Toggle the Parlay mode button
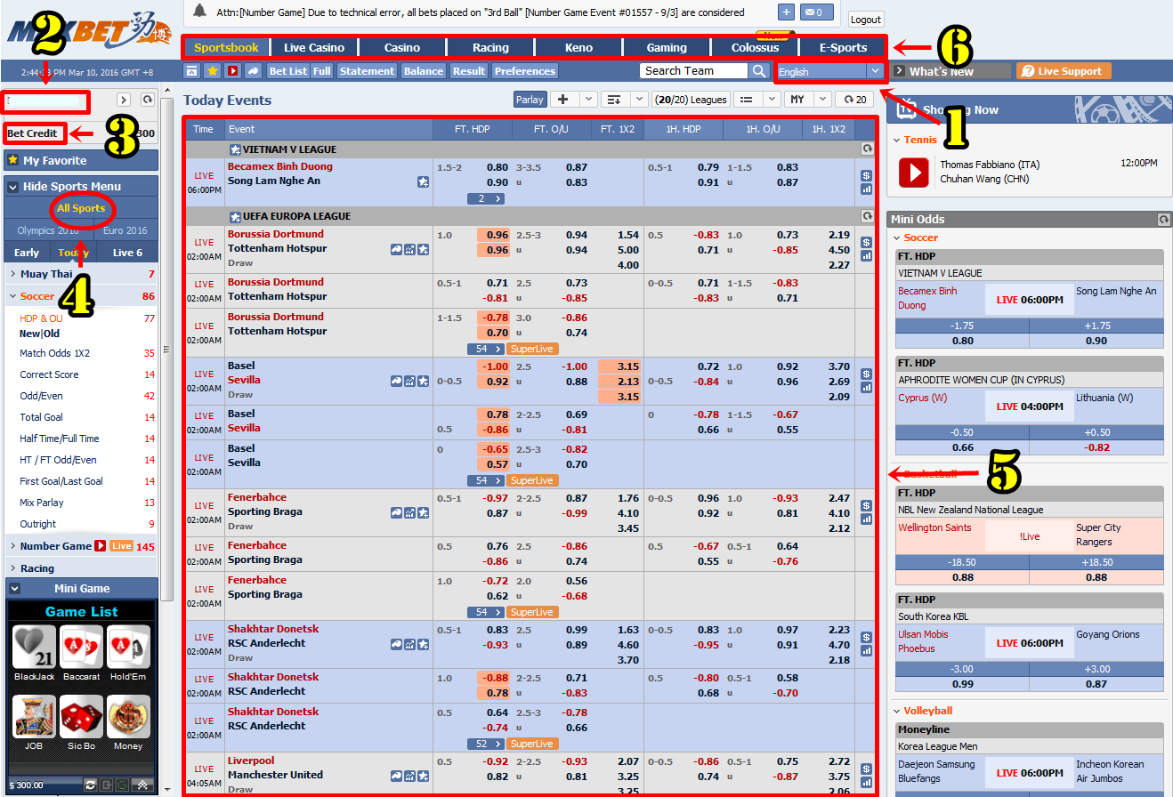The image size is (1173, 797). pos(530,100)
